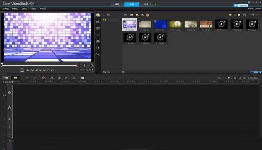This screenshot has width=262, height=150.
Task: Open the Media library panel
Action: coord(98,15)
